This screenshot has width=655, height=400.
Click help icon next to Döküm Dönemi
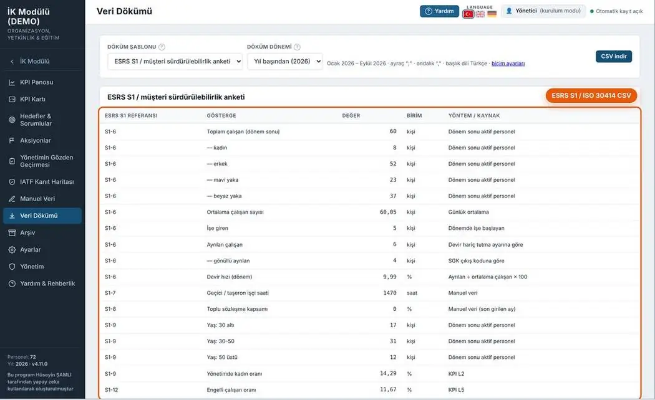coord(297,47)
